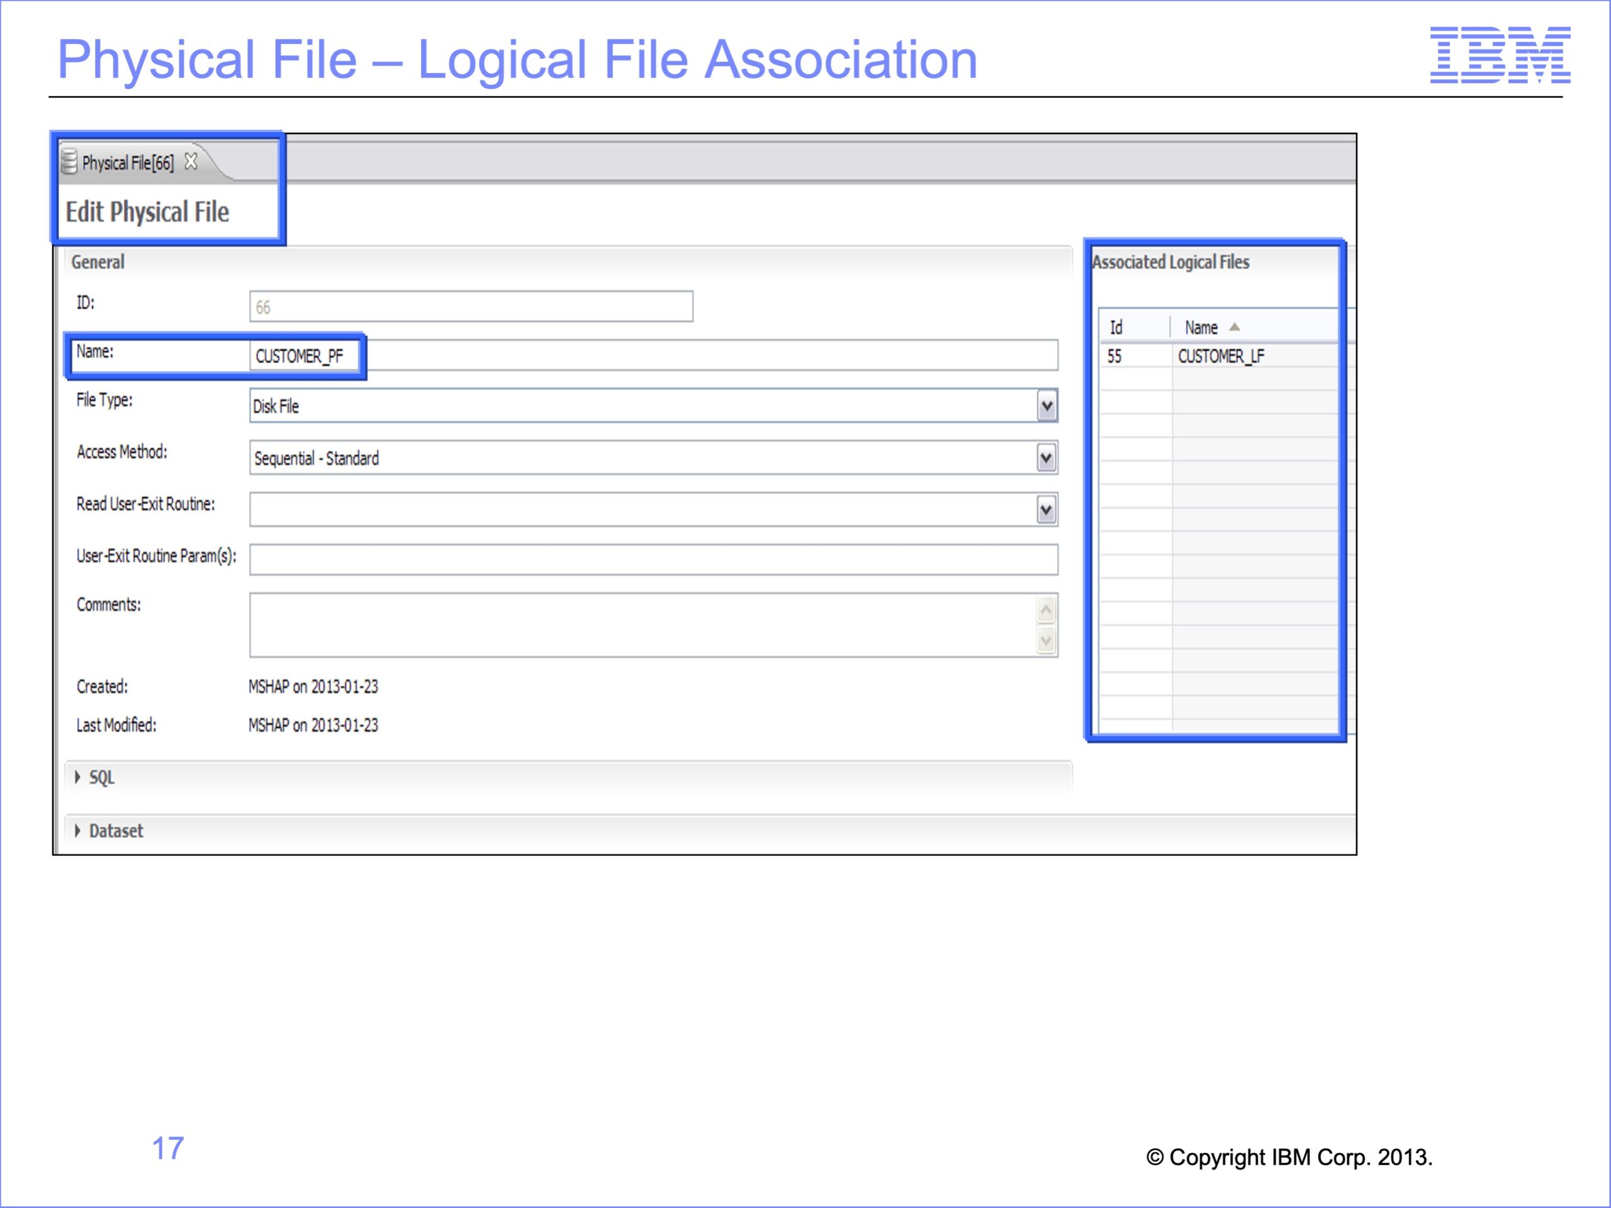
Task: Click the General section header
Action: coord(98,262)
